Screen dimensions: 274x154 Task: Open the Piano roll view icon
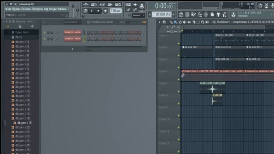[194, 15]
